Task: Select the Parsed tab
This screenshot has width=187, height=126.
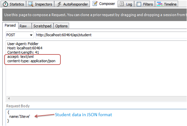Action: pyautogui.click(x=10, y=25)
